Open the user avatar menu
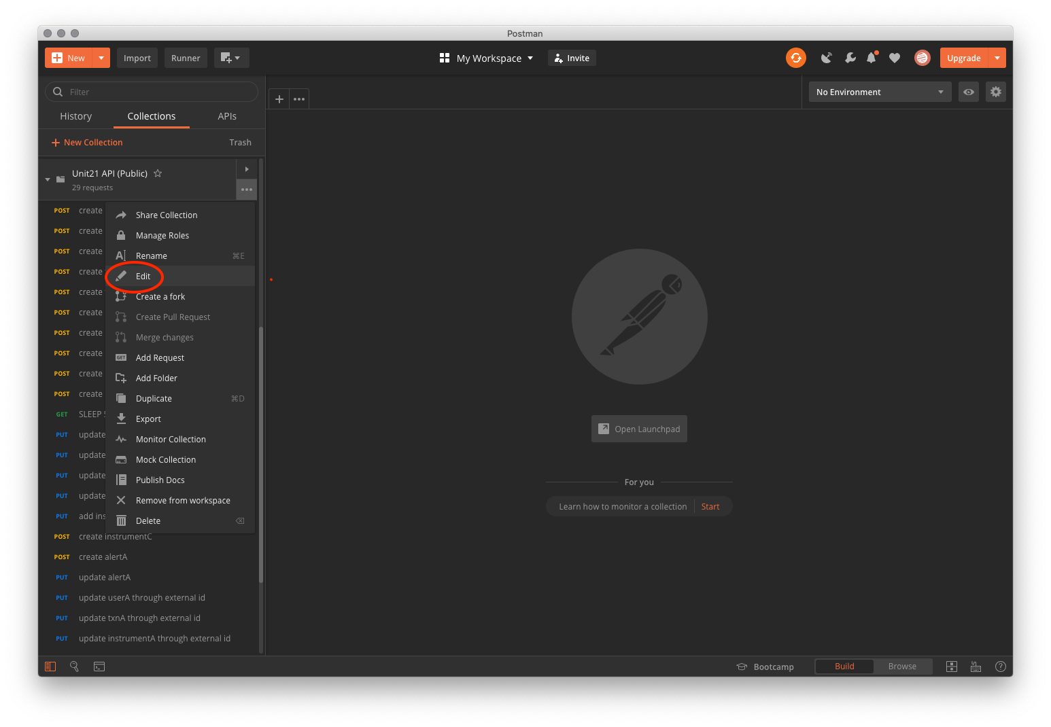The image size is (1051, 727). [x=922, y=58]
